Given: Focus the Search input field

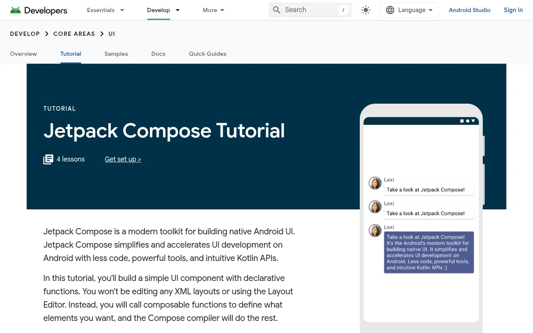Looking at the screenshot, I should tap(310, 10).
